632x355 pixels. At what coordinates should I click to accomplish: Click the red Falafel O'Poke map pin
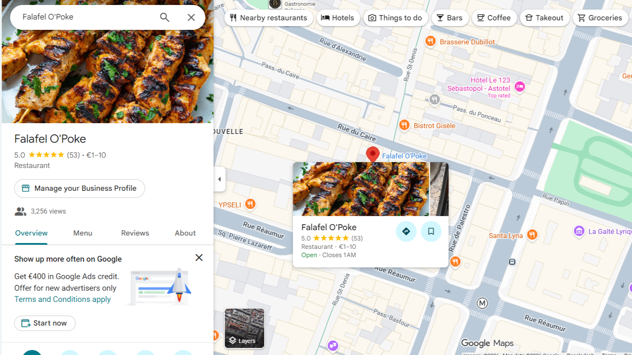pyautogui.click(x=372, y=154)
